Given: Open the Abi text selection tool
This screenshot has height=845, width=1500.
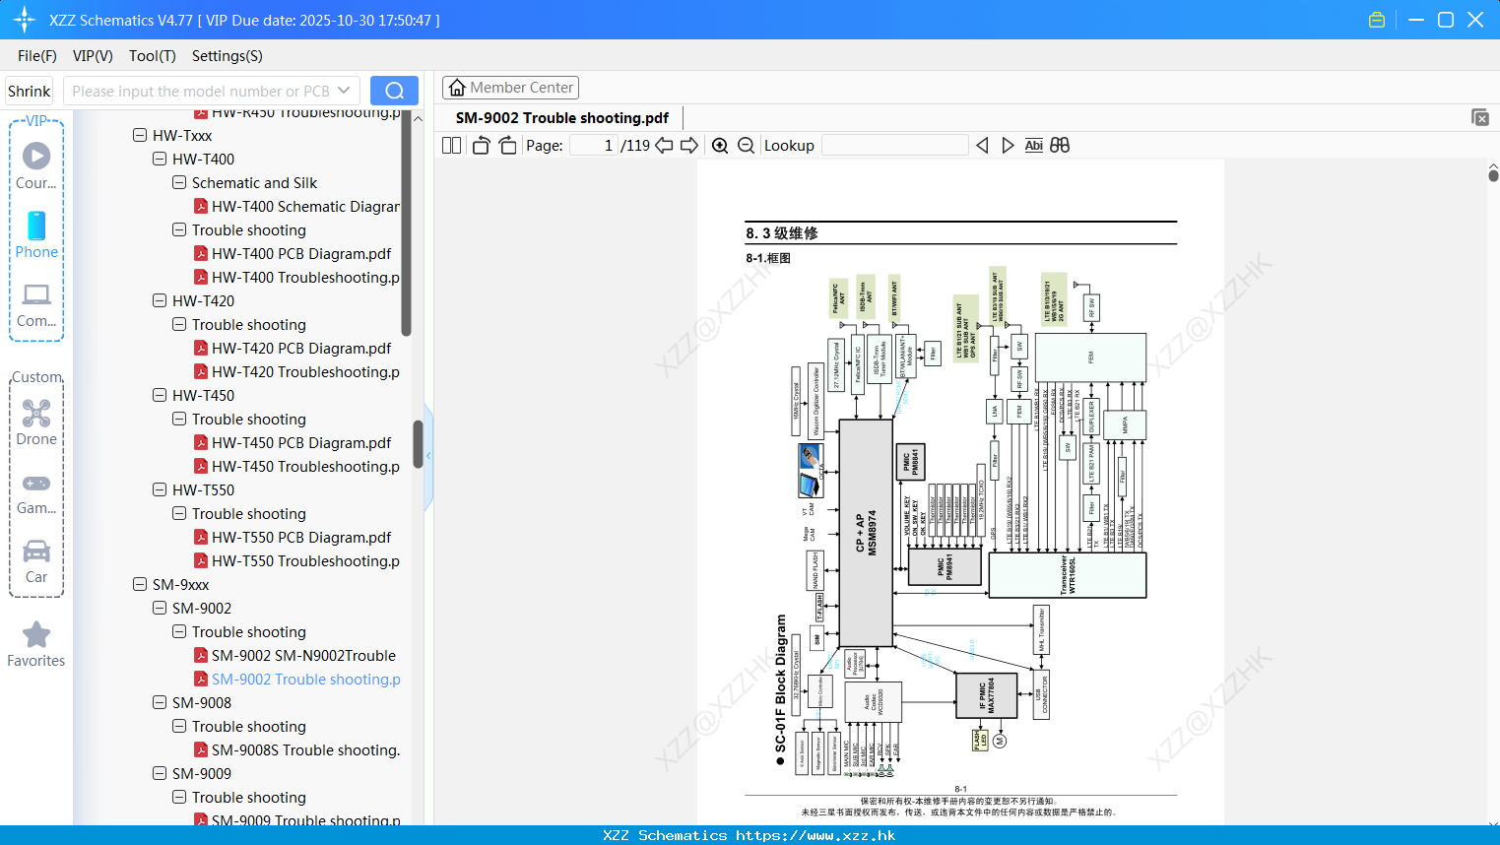Looking at the screenshot, I should click(x=1033, y=145).
